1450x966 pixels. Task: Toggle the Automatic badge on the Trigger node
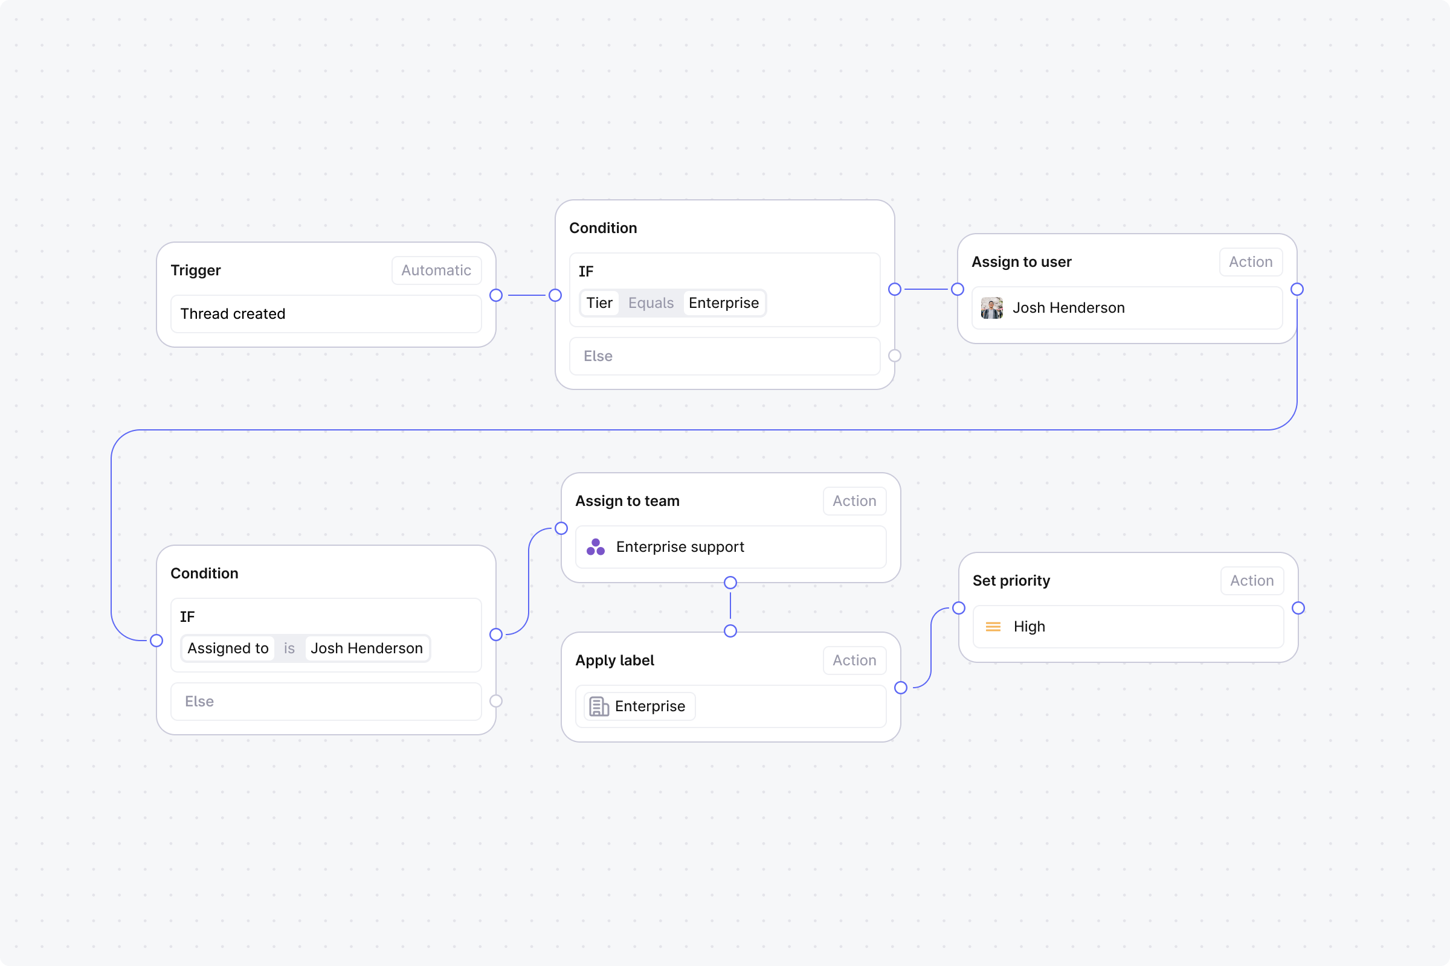coord(436,270)
